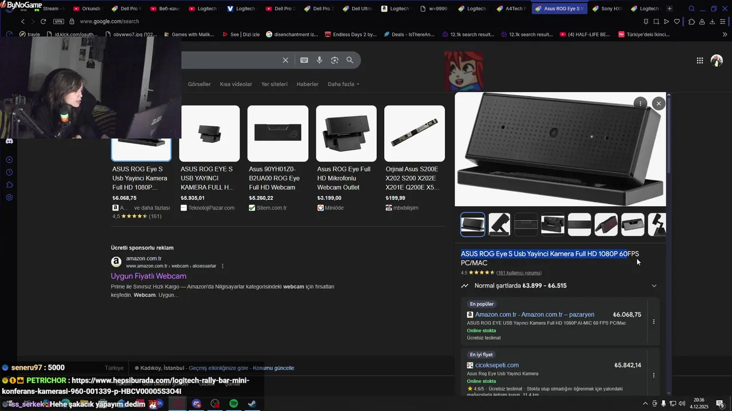Open the on-screen keyboard in search box
This screenshot has height=411, width=732.
(304, 60)
